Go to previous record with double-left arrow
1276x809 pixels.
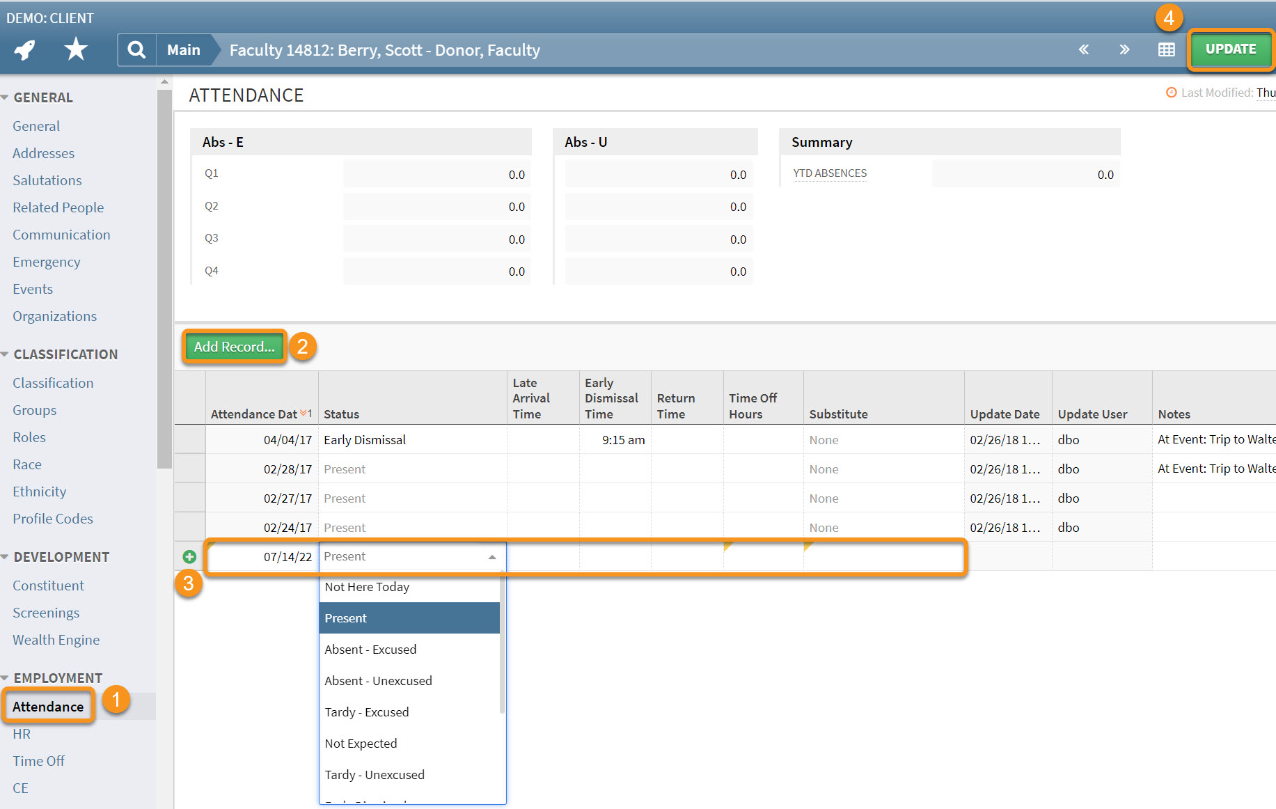pos(1083,49)
